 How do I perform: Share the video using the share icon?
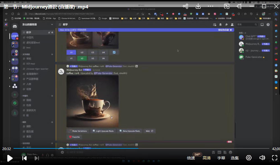tap(186, 6)
